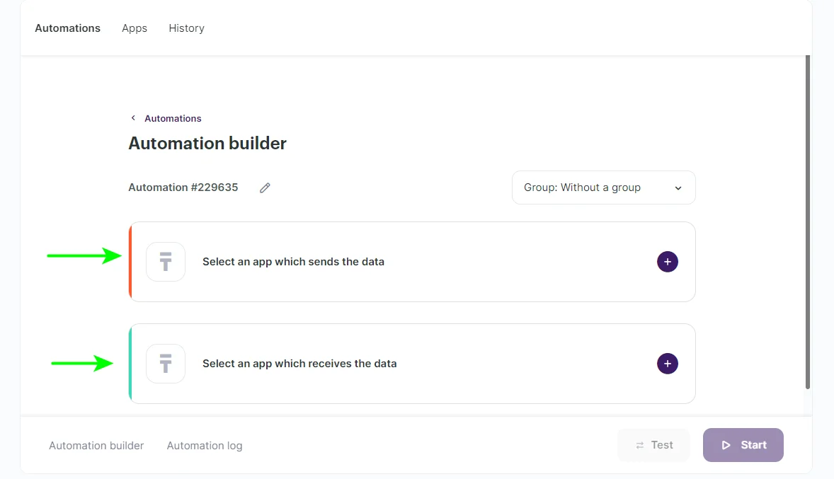Screen dimensions: 834x479
Task: Open the Automation log tab
Action: pyautogui.click(x=204, y=446)
